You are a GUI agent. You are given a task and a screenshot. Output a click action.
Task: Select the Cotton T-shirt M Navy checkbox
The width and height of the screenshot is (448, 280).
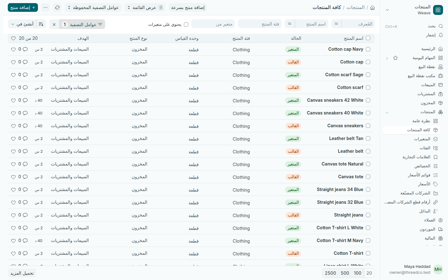tap(368, 240)
